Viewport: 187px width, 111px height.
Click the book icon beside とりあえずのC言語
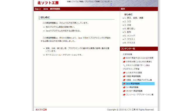click(x=124, y=73)
